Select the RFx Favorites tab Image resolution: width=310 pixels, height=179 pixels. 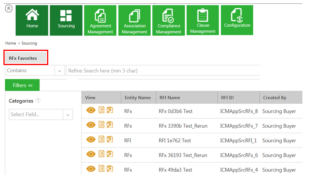point(26,58)
